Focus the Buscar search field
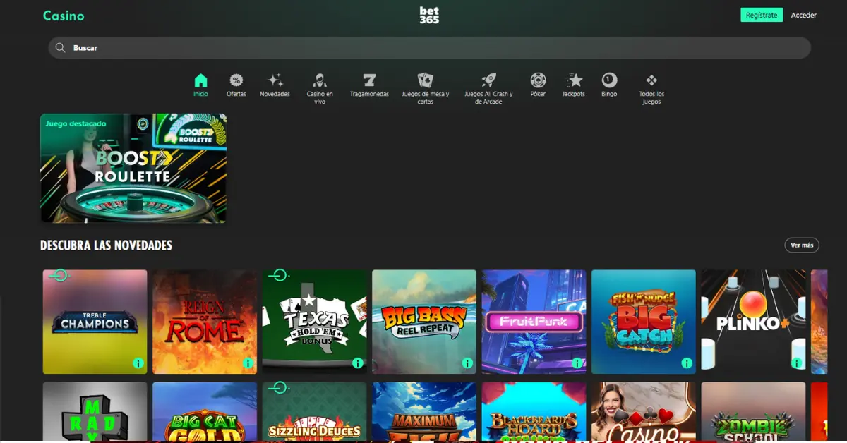The width and height of the screenshot is (847, 443). click(429, 48)
